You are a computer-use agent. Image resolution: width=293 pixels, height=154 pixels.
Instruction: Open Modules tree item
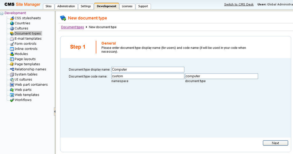21,54
